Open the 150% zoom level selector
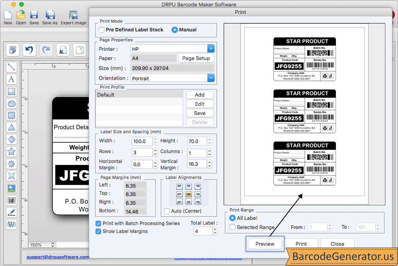Screen dimensions: 398x266 pos(42,245)
